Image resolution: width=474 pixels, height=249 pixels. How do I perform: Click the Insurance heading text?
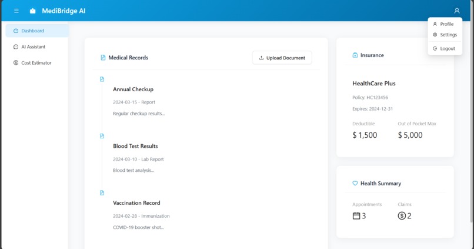point(372,55)
